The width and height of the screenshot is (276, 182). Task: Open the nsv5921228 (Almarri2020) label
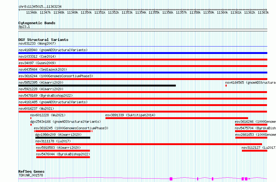(41, 89)
